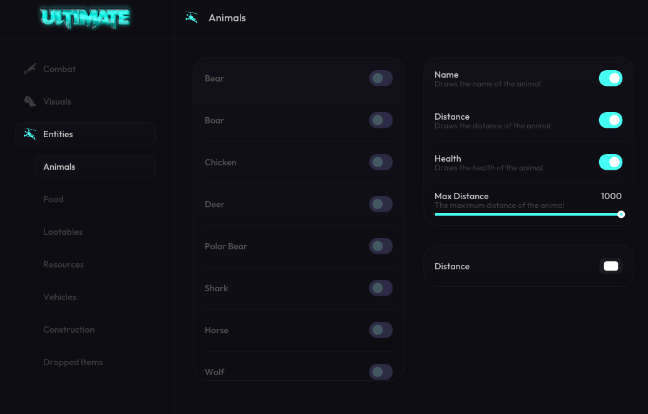648x414 pixels.
Task: Select the Lootables subcategory
Action: click(63, 232)
